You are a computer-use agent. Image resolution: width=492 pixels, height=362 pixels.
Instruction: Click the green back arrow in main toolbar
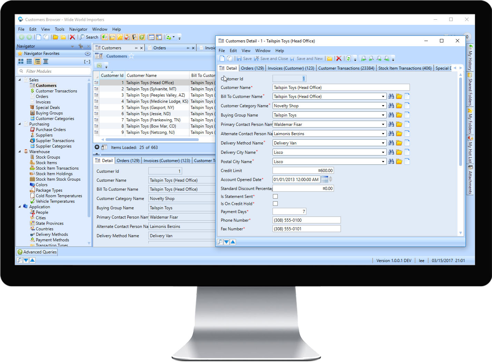point(21,37)
